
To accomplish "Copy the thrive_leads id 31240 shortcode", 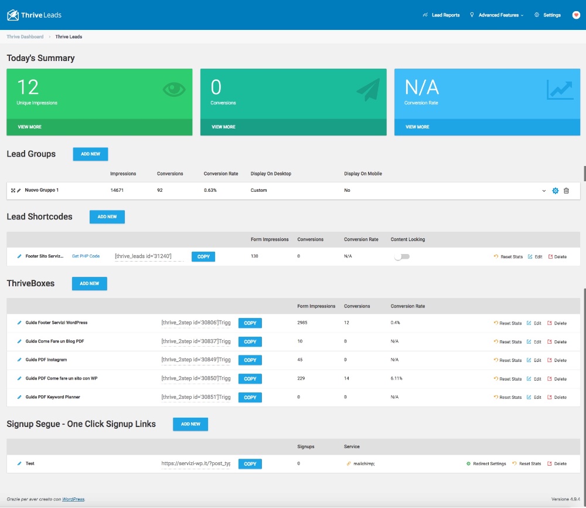I will pos(203,256).
